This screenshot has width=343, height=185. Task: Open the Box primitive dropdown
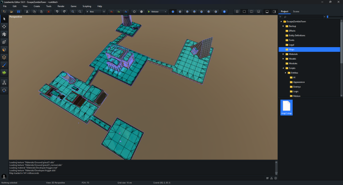[x=95, y=11]
